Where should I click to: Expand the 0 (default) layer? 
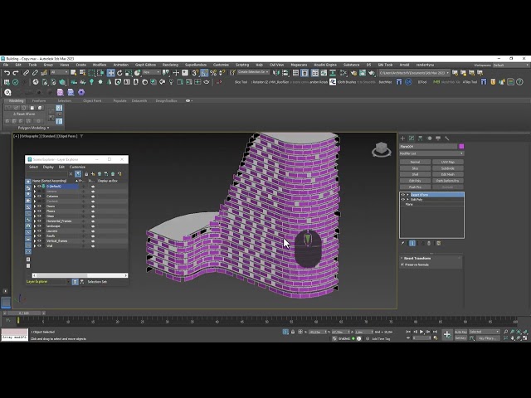[35, 187]
